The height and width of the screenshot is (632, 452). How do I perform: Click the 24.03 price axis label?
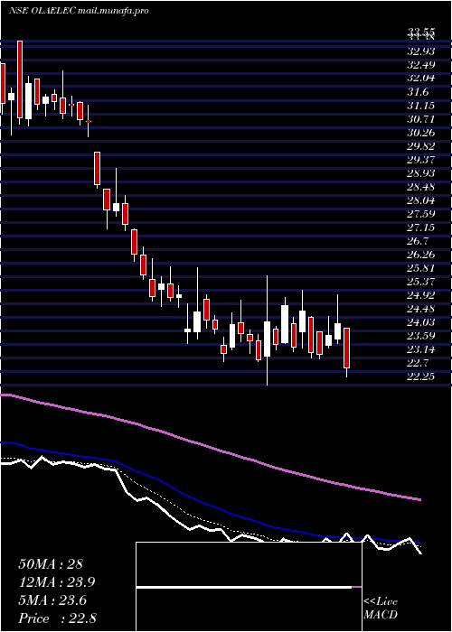point(421,323)
